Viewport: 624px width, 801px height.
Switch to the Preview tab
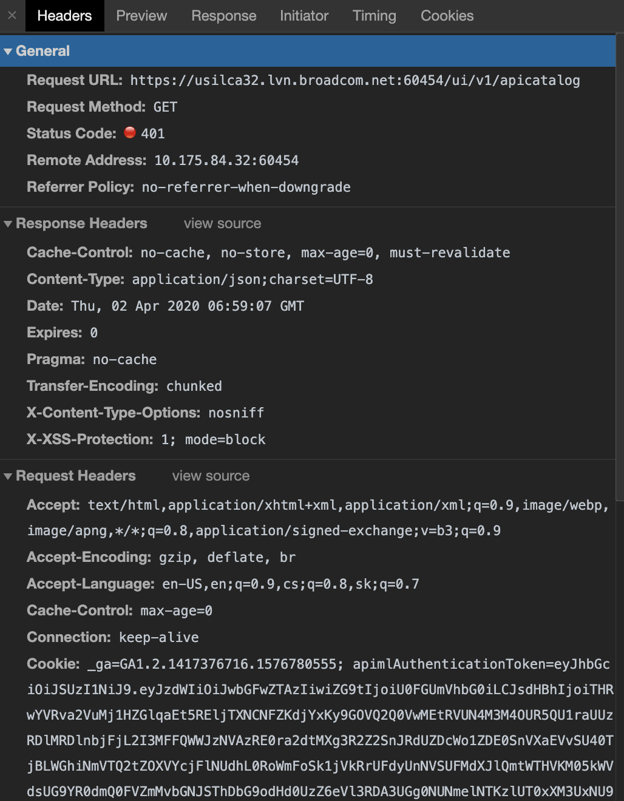pyautogui.click(x=141, y=16)
